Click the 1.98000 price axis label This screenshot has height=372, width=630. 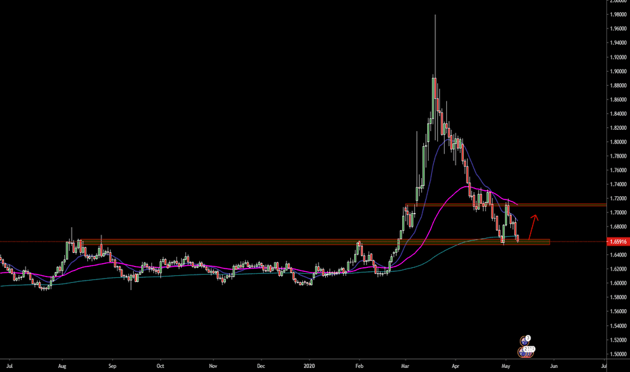618,14
